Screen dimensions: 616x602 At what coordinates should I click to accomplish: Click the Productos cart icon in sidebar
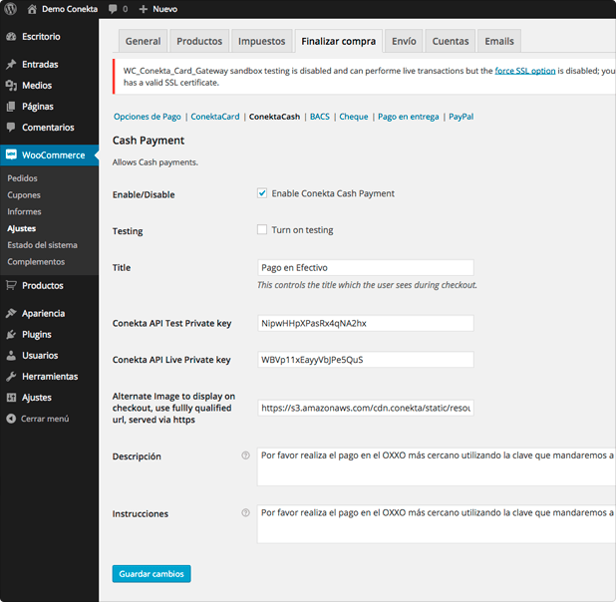tap(11, 285)
